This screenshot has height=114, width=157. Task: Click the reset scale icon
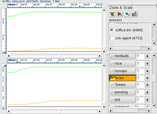pyautogui.click(x=135, y=14)
